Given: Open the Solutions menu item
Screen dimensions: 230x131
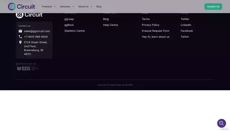Looking at the screenshot, I should tap(65, 6).
